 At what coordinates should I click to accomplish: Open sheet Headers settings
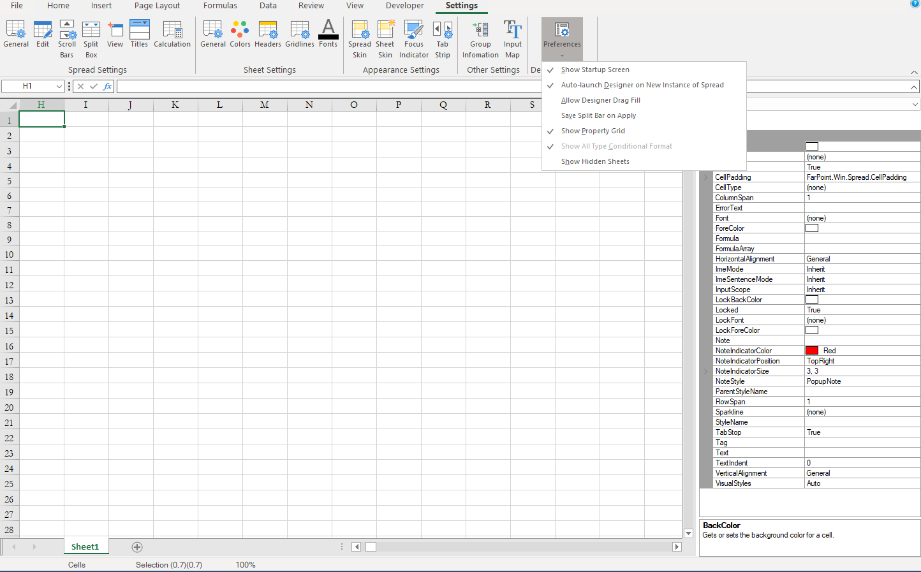tap(268, 34)
